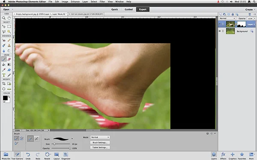
Task: Select the Cookie Cutter tool
Action: 4,89
